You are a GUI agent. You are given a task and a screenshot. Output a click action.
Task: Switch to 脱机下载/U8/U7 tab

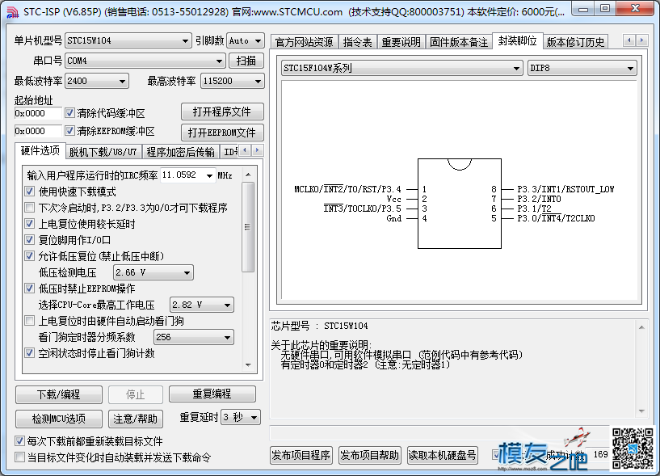(x=103, y=152)
